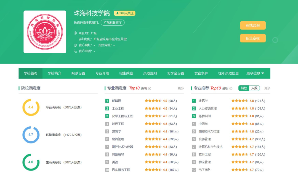The height and width of the screenshot is (184, 298).
Task: Select the 指数 option in 专业推荐
Action: [x=244, y=88]
